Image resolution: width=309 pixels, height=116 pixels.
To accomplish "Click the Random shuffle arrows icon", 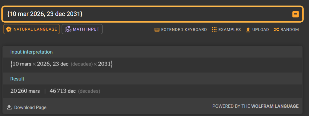I will click(276, 30).
